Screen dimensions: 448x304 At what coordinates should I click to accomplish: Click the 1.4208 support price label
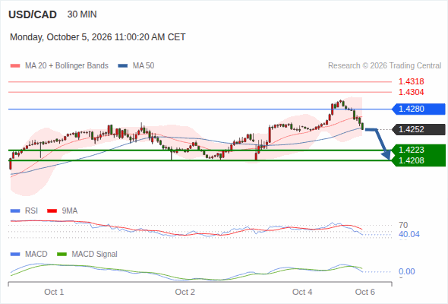[412, 160]
